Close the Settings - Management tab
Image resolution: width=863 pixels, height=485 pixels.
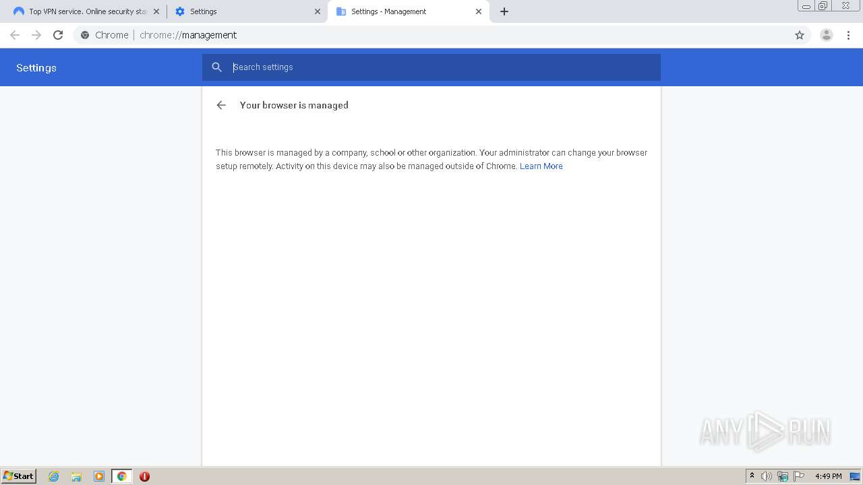479,11
